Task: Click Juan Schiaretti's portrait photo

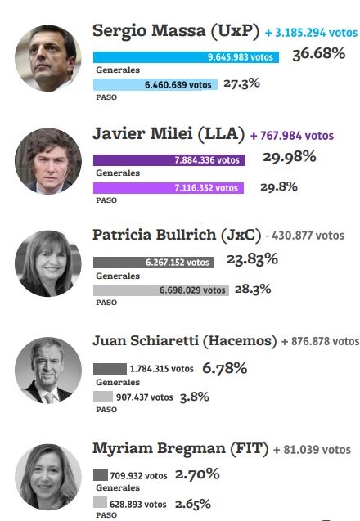Action: tap(48, 371)
